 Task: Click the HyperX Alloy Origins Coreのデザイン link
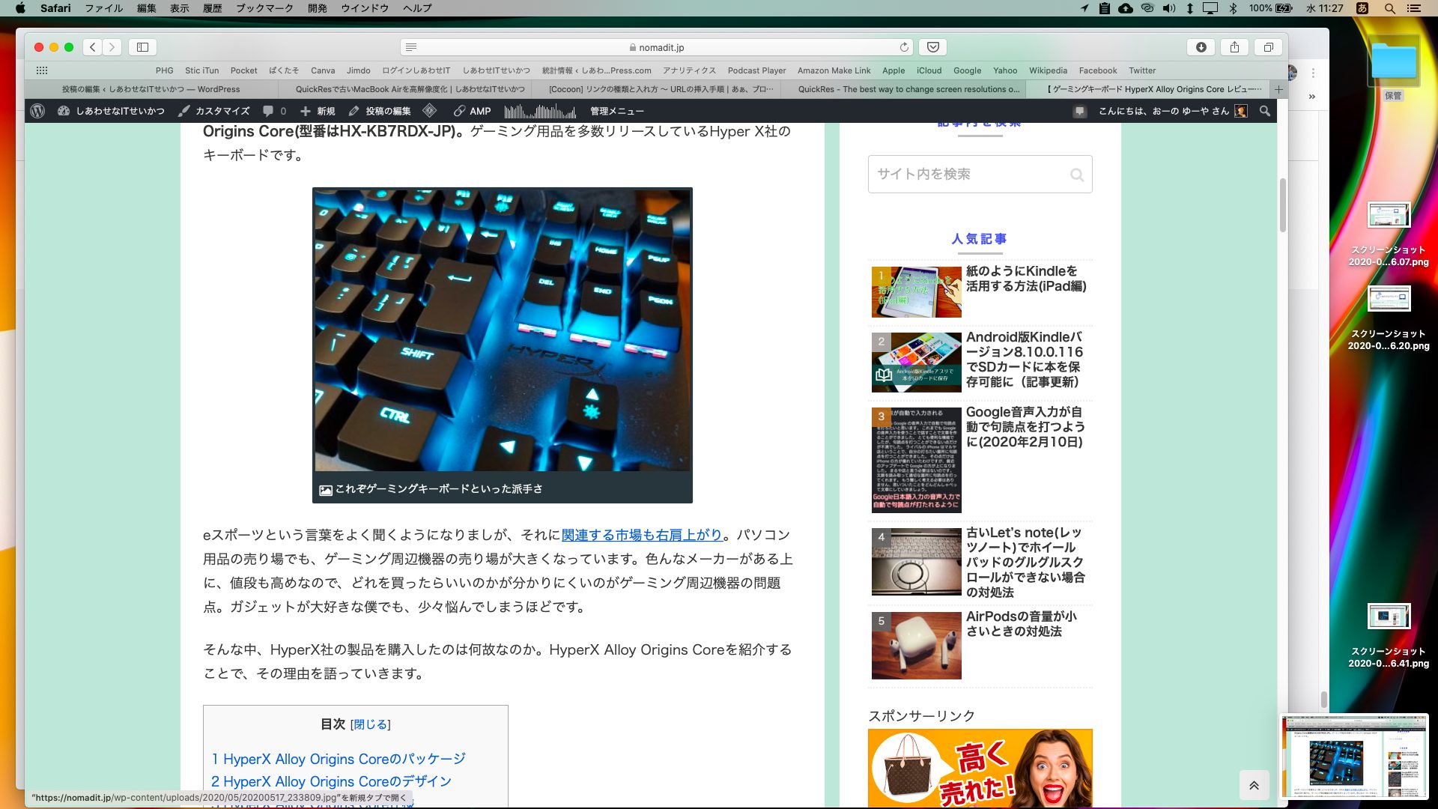click(331, 781)
